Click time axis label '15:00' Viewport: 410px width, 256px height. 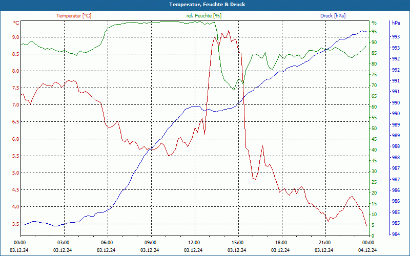[237, 242]
